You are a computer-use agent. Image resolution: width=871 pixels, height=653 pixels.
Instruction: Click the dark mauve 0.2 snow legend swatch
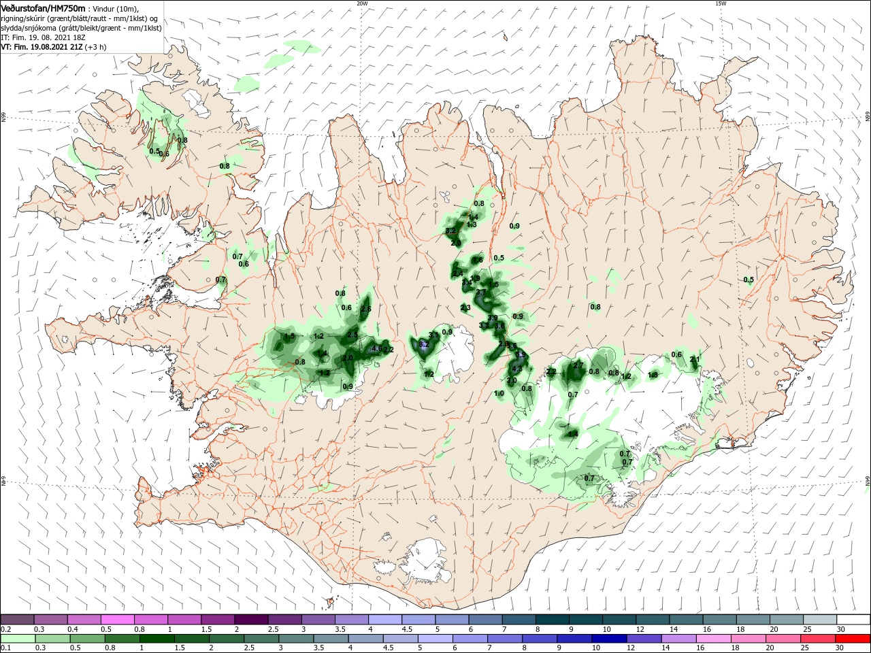[18, 620]
